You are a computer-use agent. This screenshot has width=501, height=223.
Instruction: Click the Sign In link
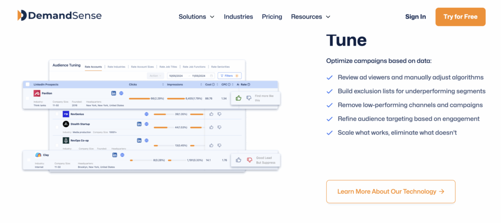tap(415, 17)
